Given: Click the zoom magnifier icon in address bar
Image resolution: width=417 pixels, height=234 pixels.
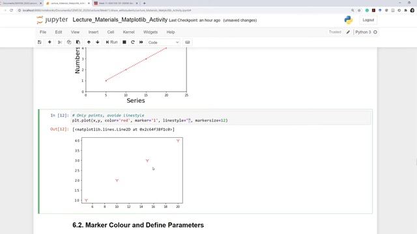Looking at the screenshot, I should point(352,10).
